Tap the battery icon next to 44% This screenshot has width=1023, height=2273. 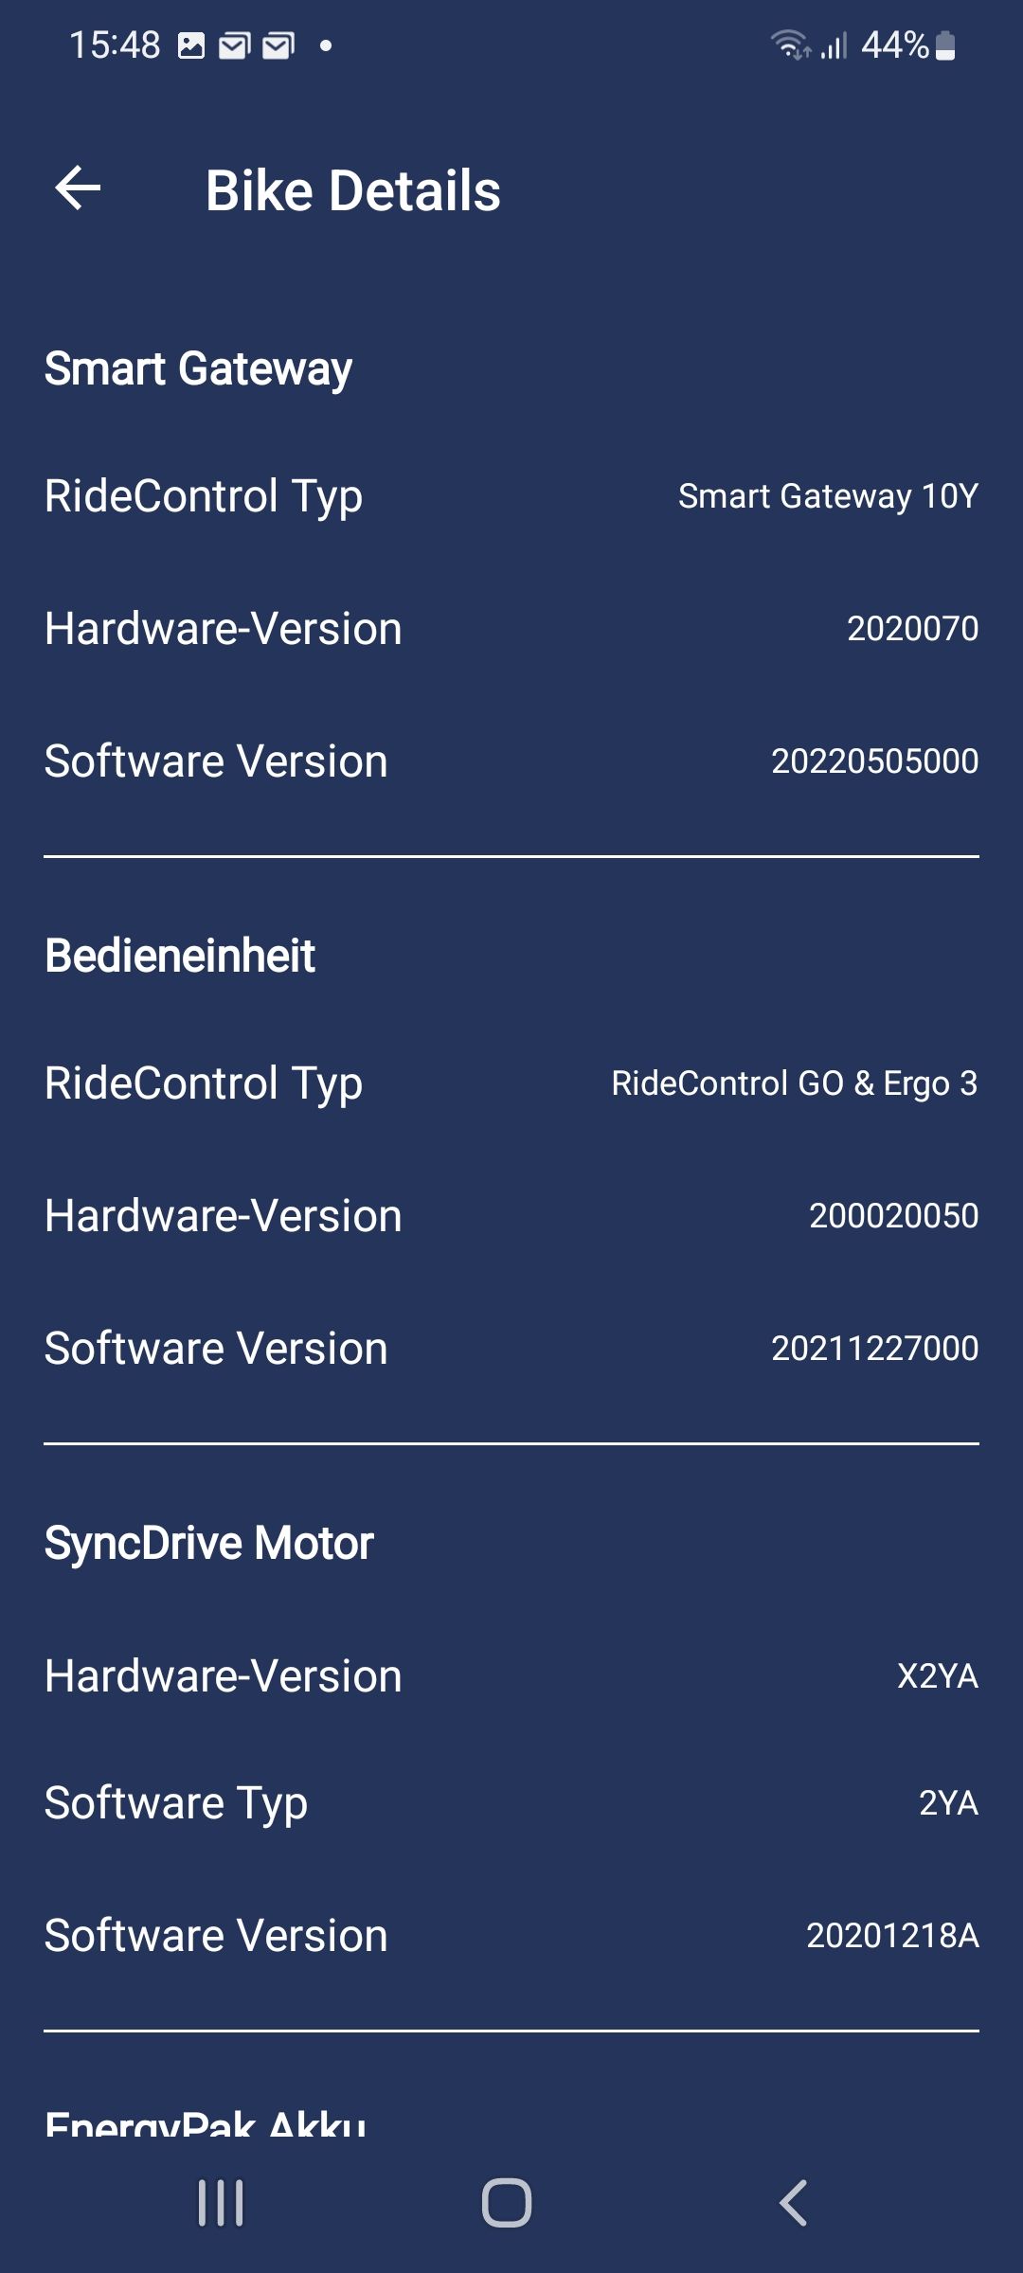945,45
